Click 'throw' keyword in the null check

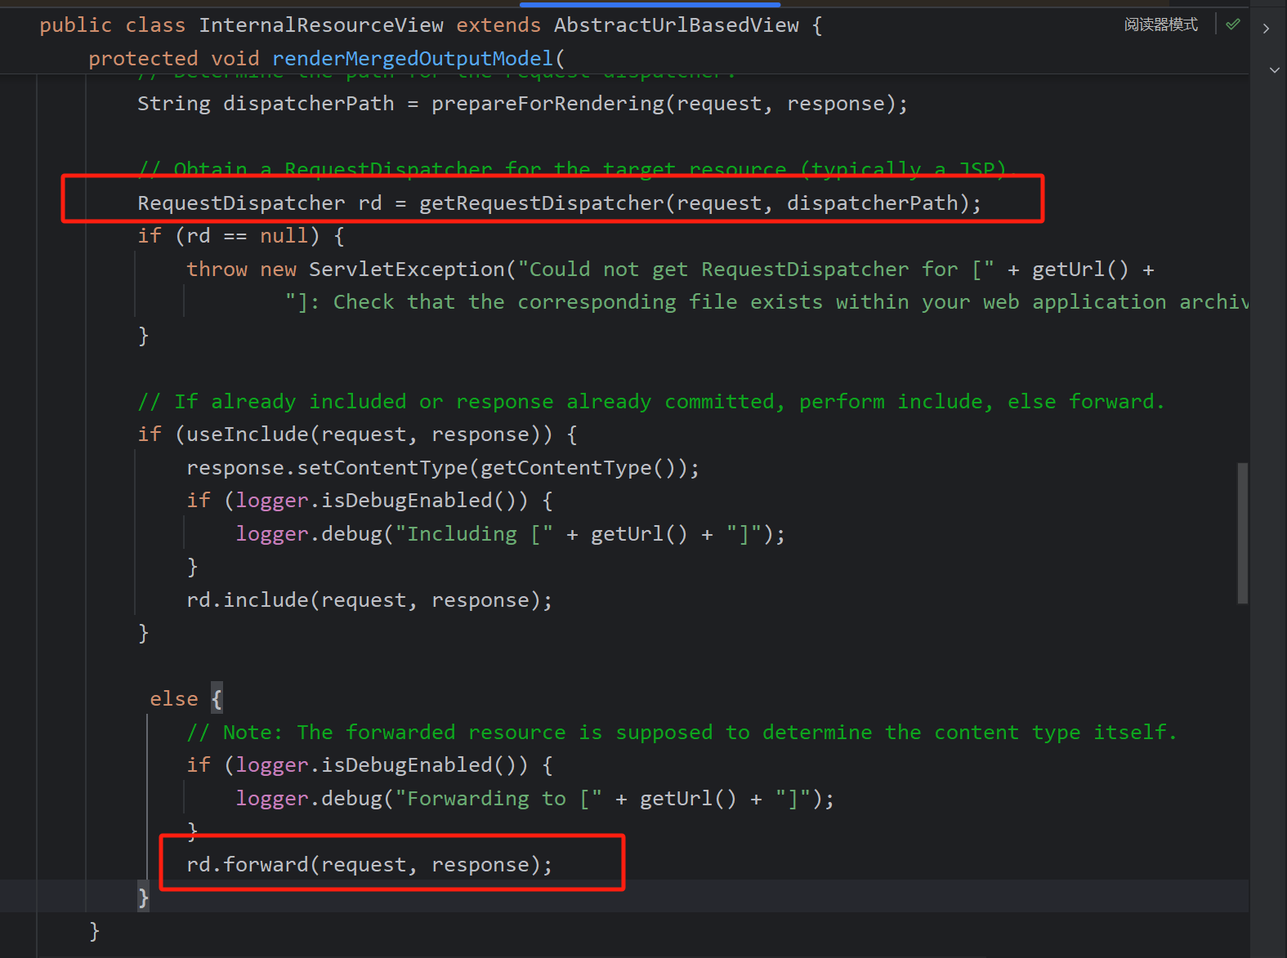217,270
